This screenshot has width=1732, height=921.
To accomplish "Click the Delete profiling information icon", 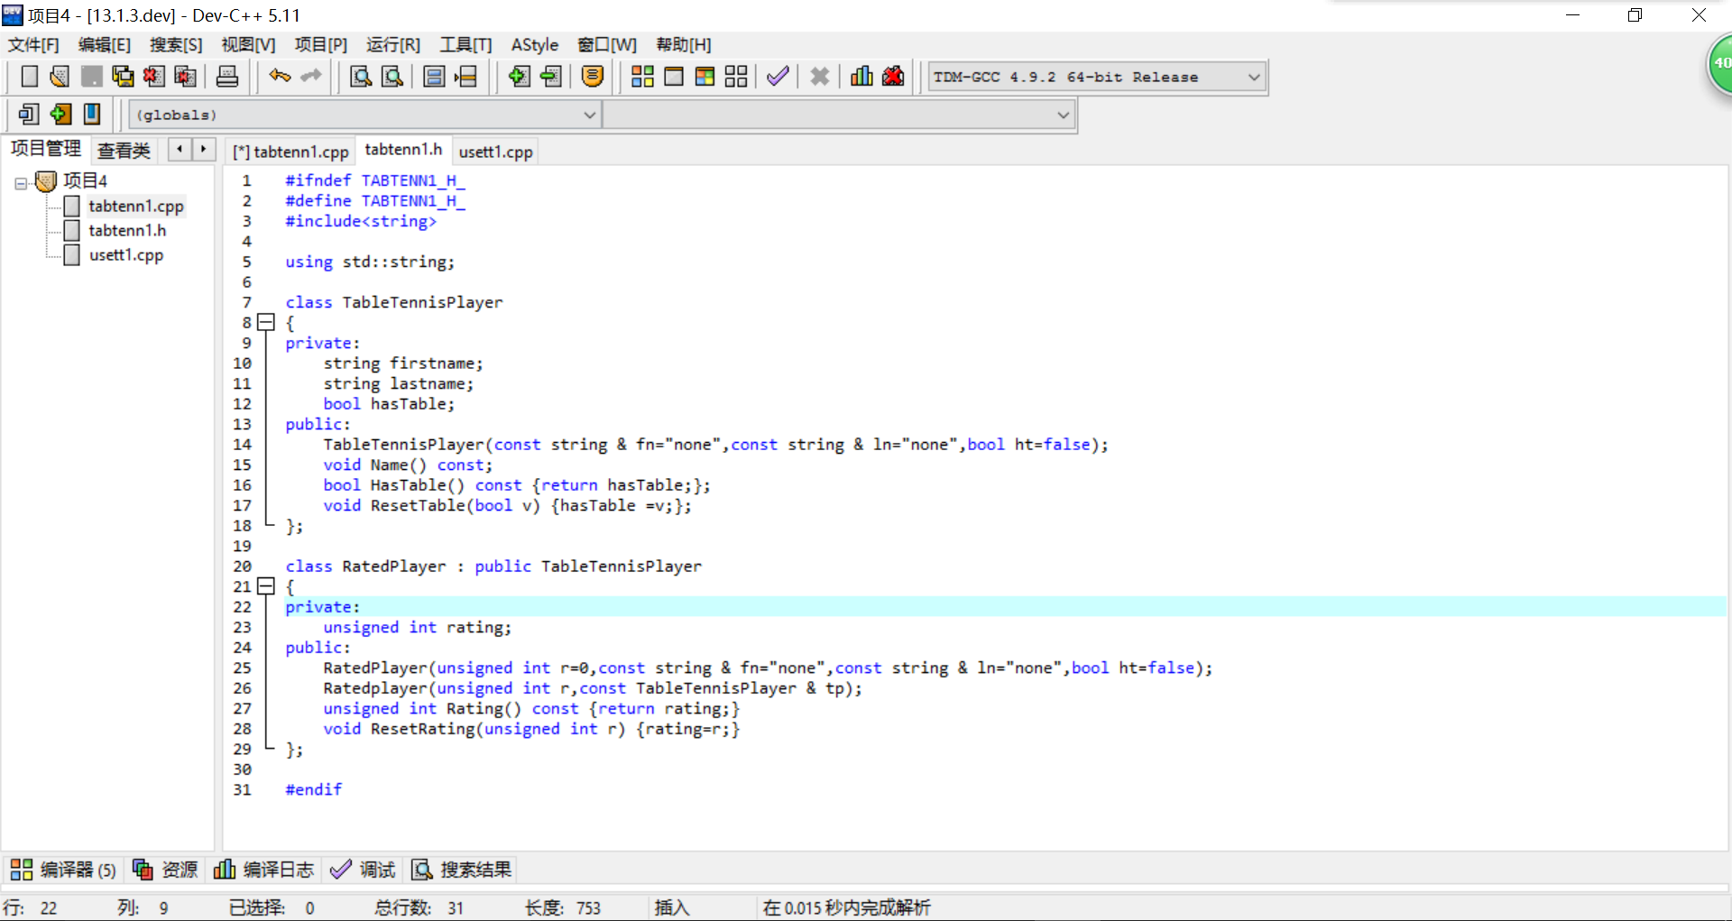I will 893,77.
